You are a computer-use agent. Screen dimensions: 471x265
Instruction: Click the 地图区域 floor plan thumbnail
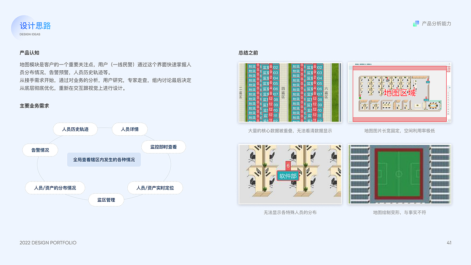pos(399,92)
